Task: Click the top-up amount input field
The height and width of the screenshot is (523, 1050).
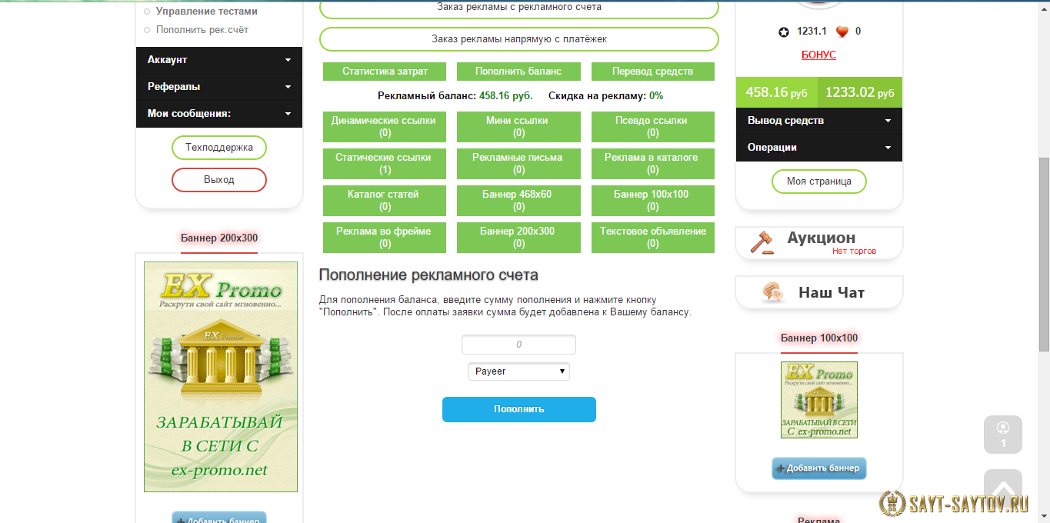Action: point(518,345)
